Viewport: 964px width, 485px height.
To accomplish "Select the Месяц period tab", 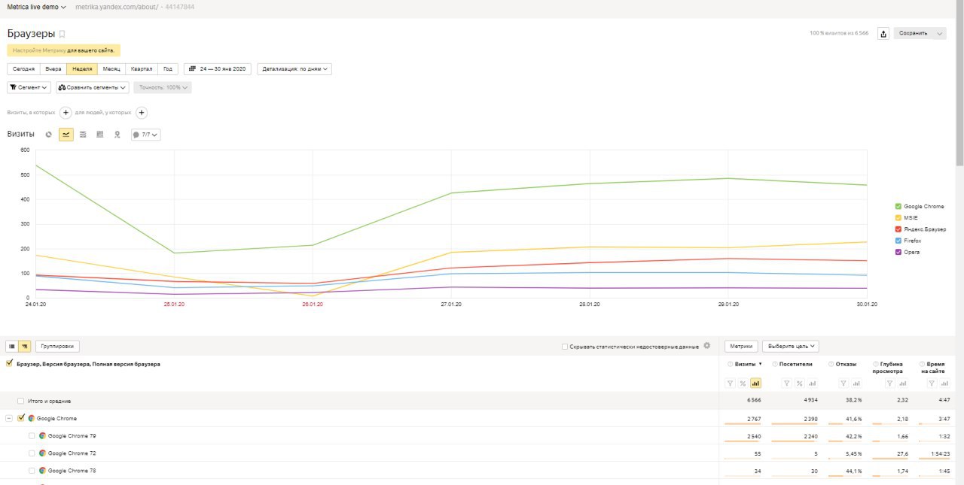I will point(111,68).
